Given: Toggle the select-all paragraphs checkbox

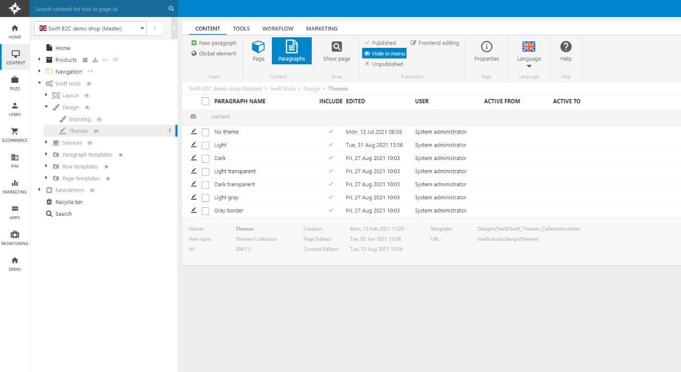Looking at the screenshot, I should (x=205, y=102).
